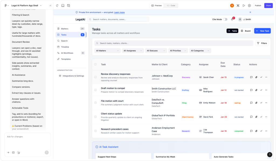276x161 pixels.
Task: Follow the Learn more link in banner
Action: [x=119, y=12]
